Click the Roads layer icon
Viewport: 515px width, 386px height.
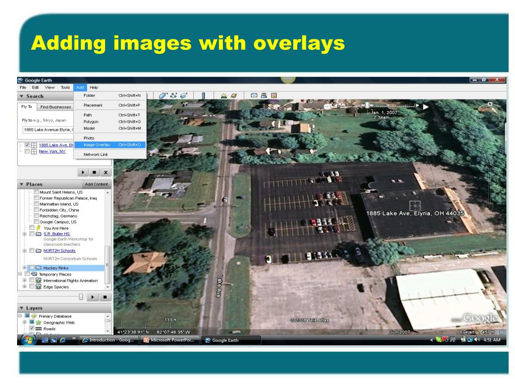(x=38, y=329)
